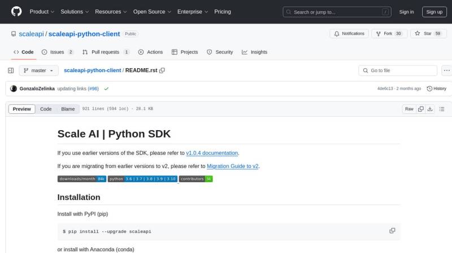Viewport: 452px width, 253px height.
Task: Switch to the Projects tab
Action: (185, 52)
